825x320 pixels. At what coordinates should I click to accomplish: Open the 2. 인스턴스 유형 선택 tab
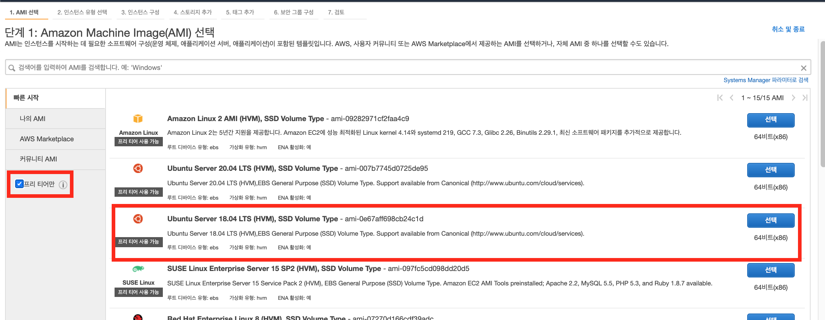coord(82,12)
